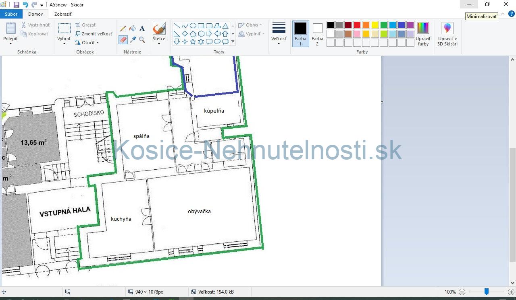The image size is (516, 300).
Task: Click the Undo arrow in the title bar
Action: 25,5
